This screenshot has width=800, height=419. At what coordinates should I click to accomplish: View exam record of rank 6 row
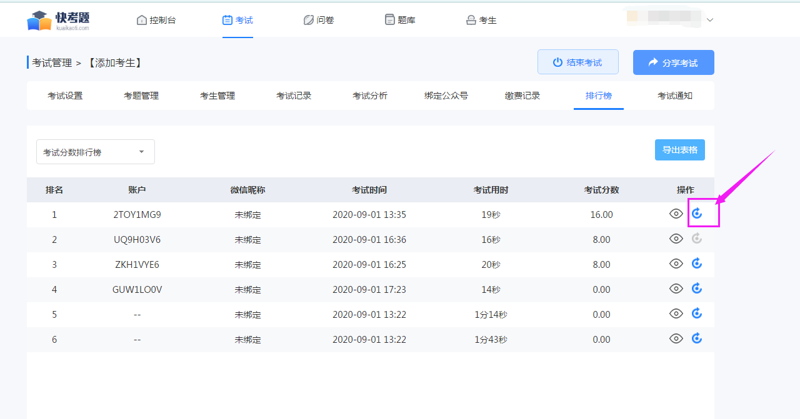point(676,338)
